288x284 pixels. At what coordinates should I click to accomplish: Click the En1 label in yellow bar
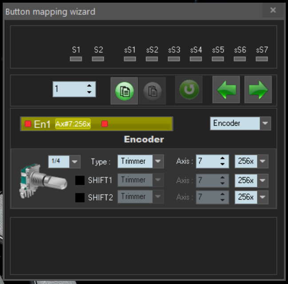coord(42,124)
